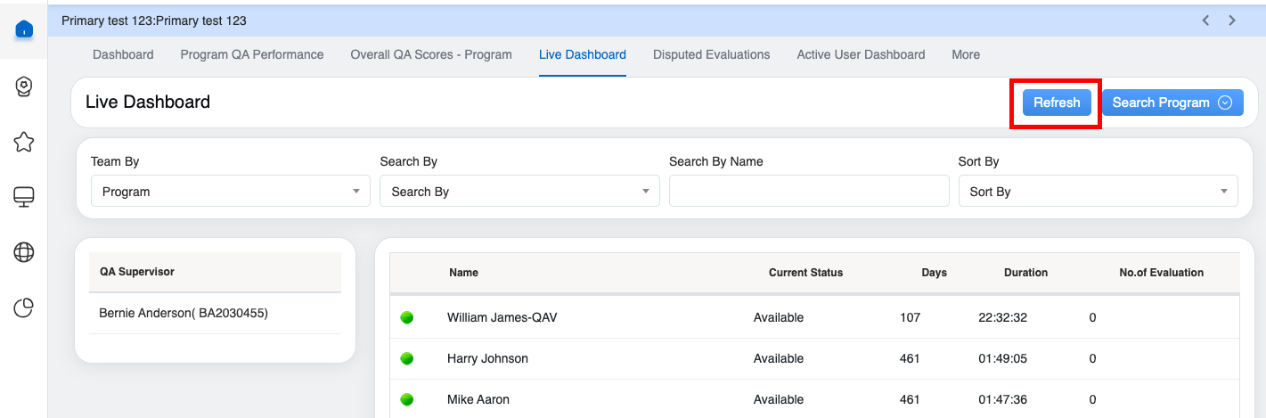Screen dimensions: 1266x418
Task: Open the Program QA Performance tab
Action: [252, 54]
